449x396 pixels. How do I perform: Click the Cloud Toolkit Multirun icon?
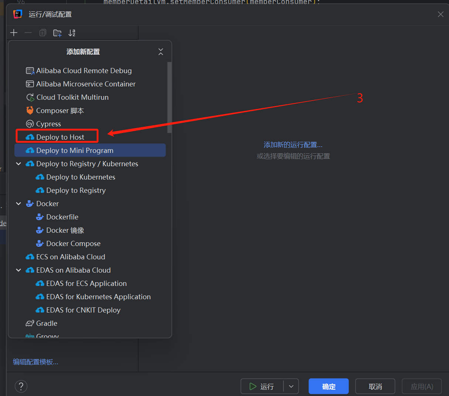[30, 98]
